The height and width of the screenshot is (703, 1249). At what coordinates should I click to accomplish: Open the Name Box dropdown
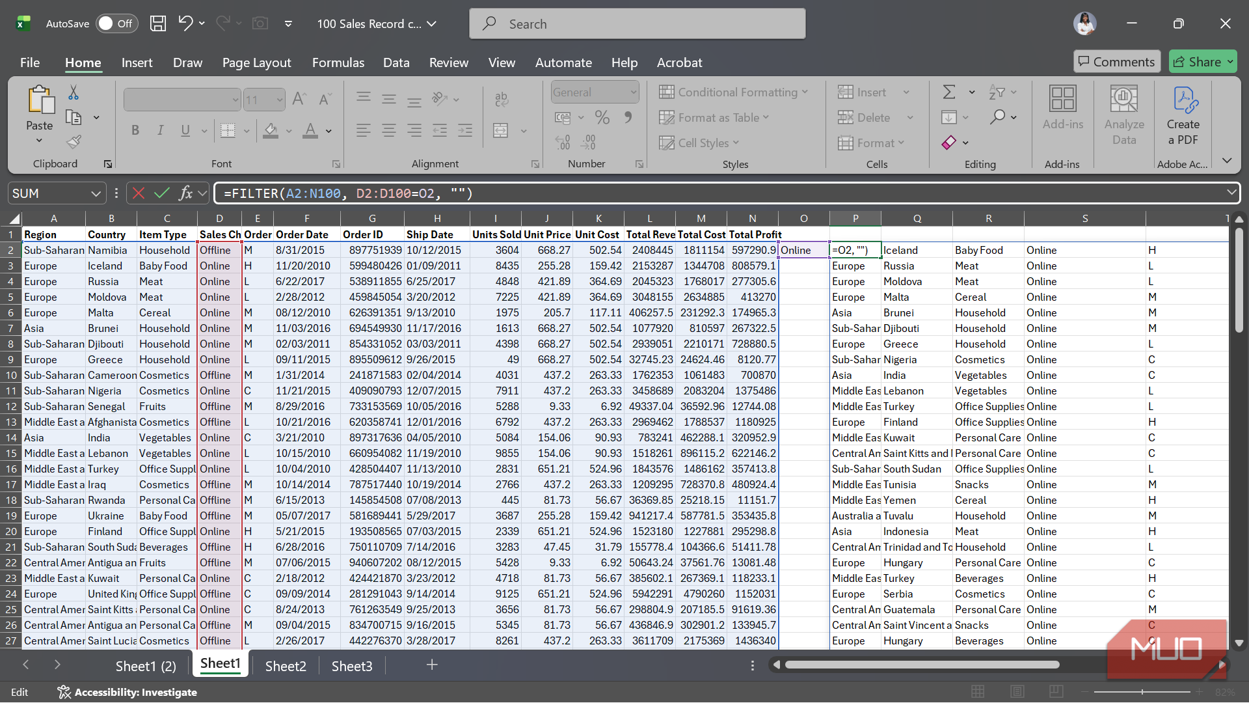tap(96, 193)
